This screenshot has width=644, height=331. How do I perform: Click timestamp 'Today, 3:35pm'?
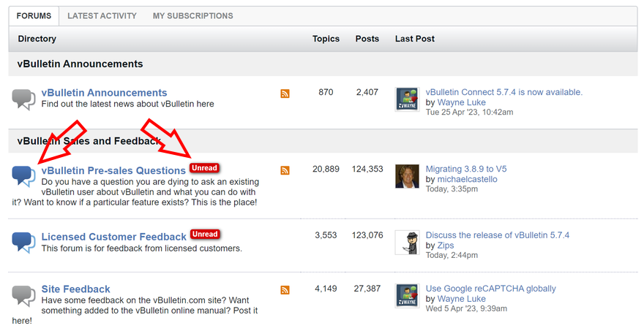click(452, 189)
